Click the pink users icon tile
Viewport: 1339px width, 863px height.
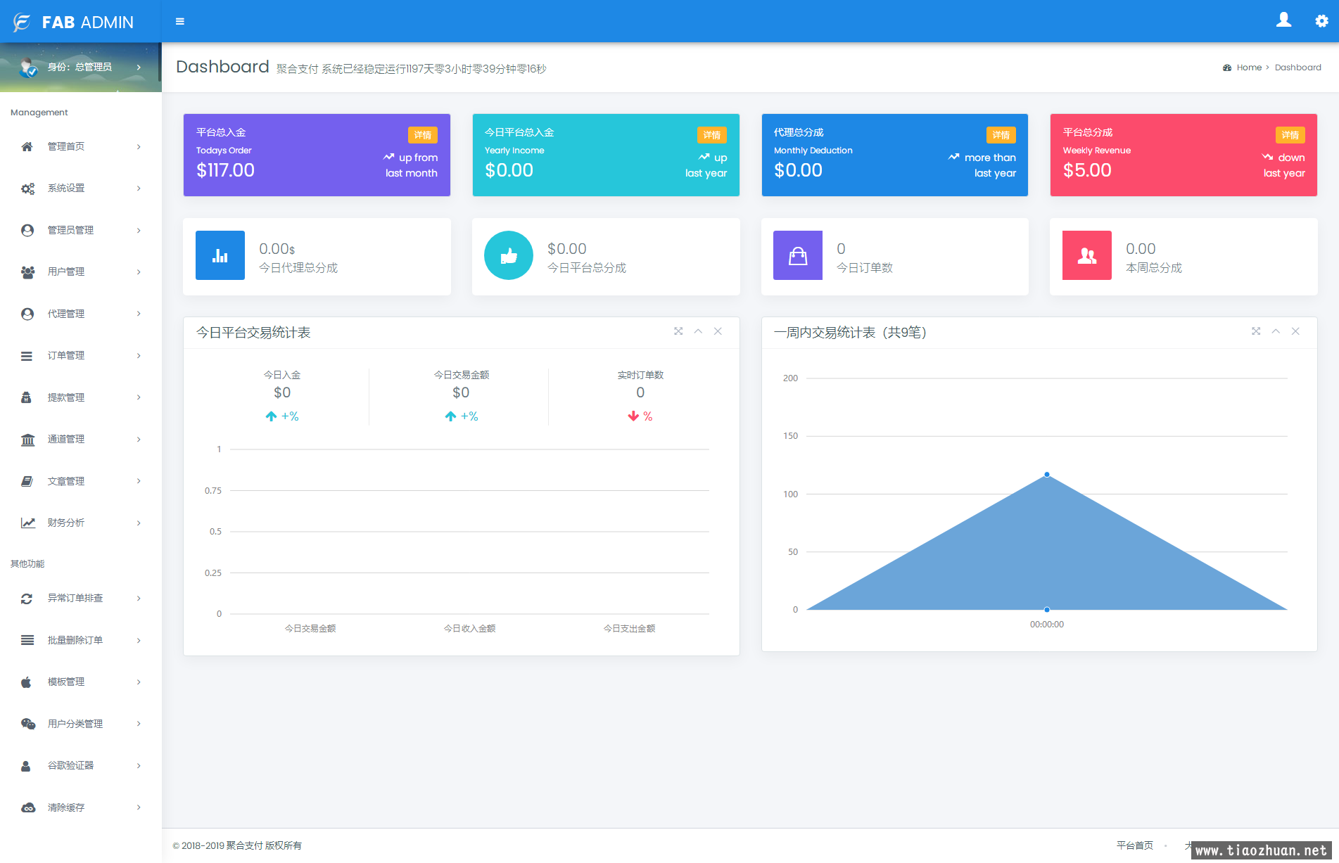point(1087,255)
